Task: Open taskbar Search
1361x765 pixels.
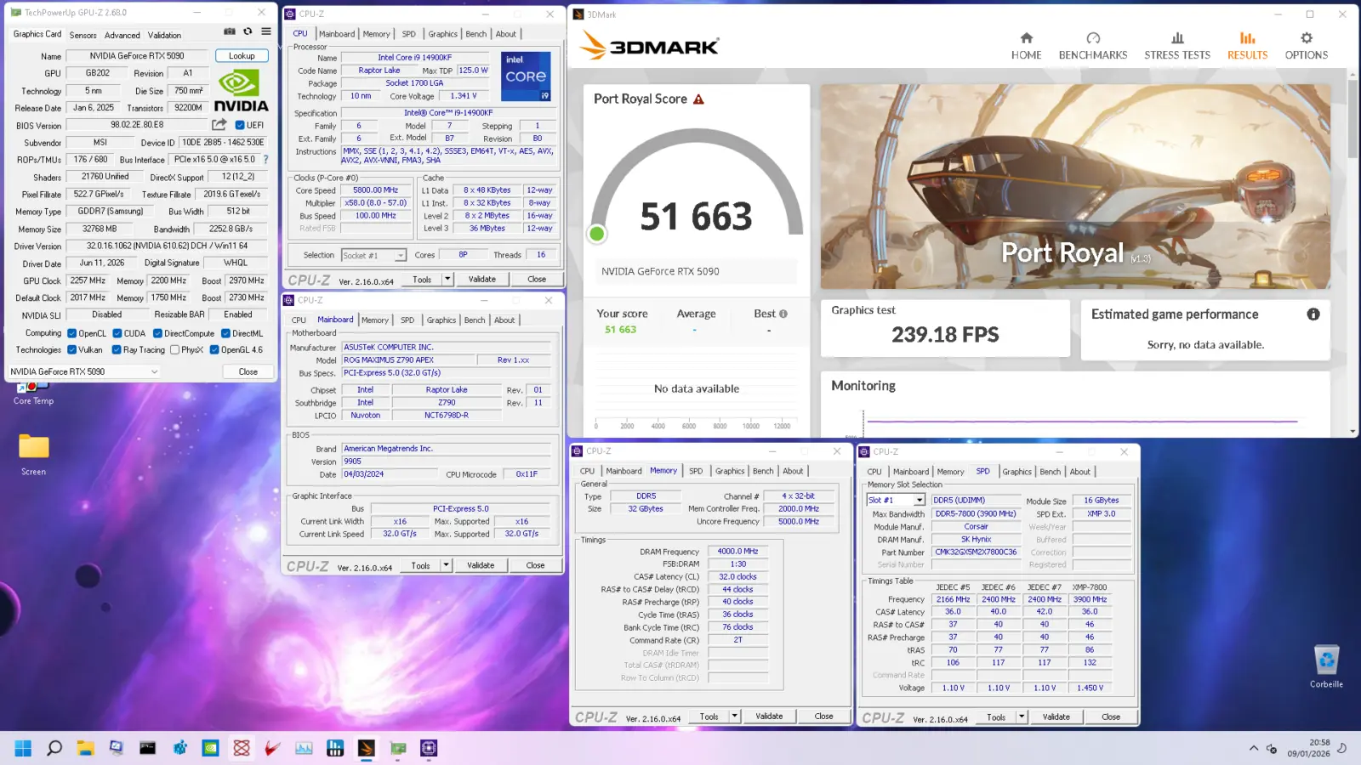Action: (x=54, y=748)
